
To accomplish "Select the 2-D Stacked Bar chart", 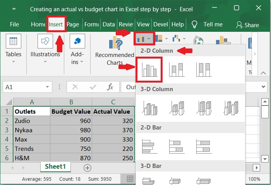I will point(176,146).
